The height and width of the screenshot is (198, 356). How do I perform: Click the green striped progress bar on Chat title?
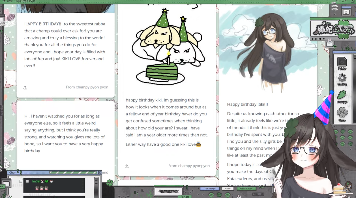coord(73,172)
